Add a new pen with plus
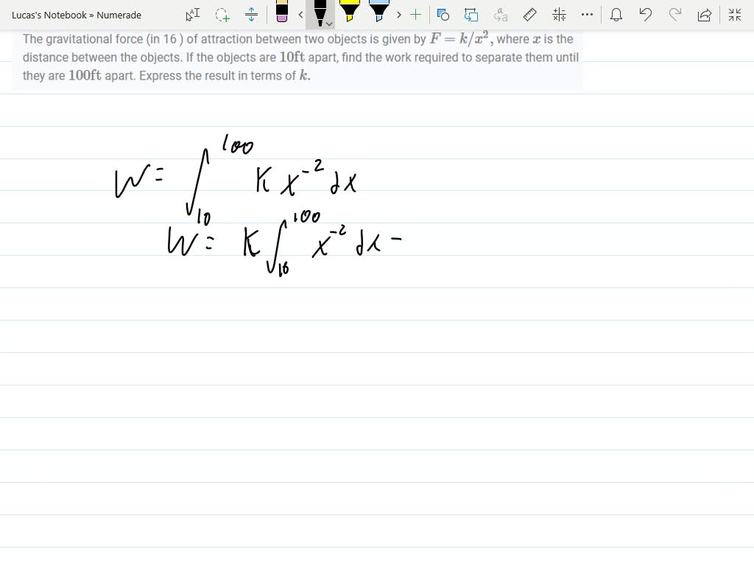 416,15
